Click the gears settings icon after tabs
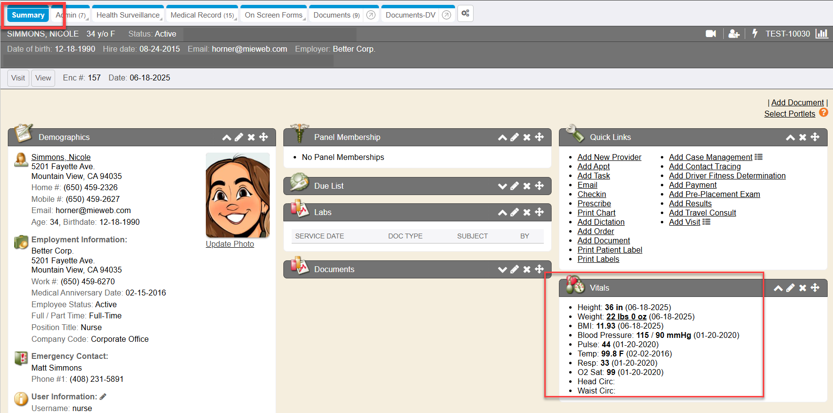This screenshot has height=413, width=833. [465, 14]
